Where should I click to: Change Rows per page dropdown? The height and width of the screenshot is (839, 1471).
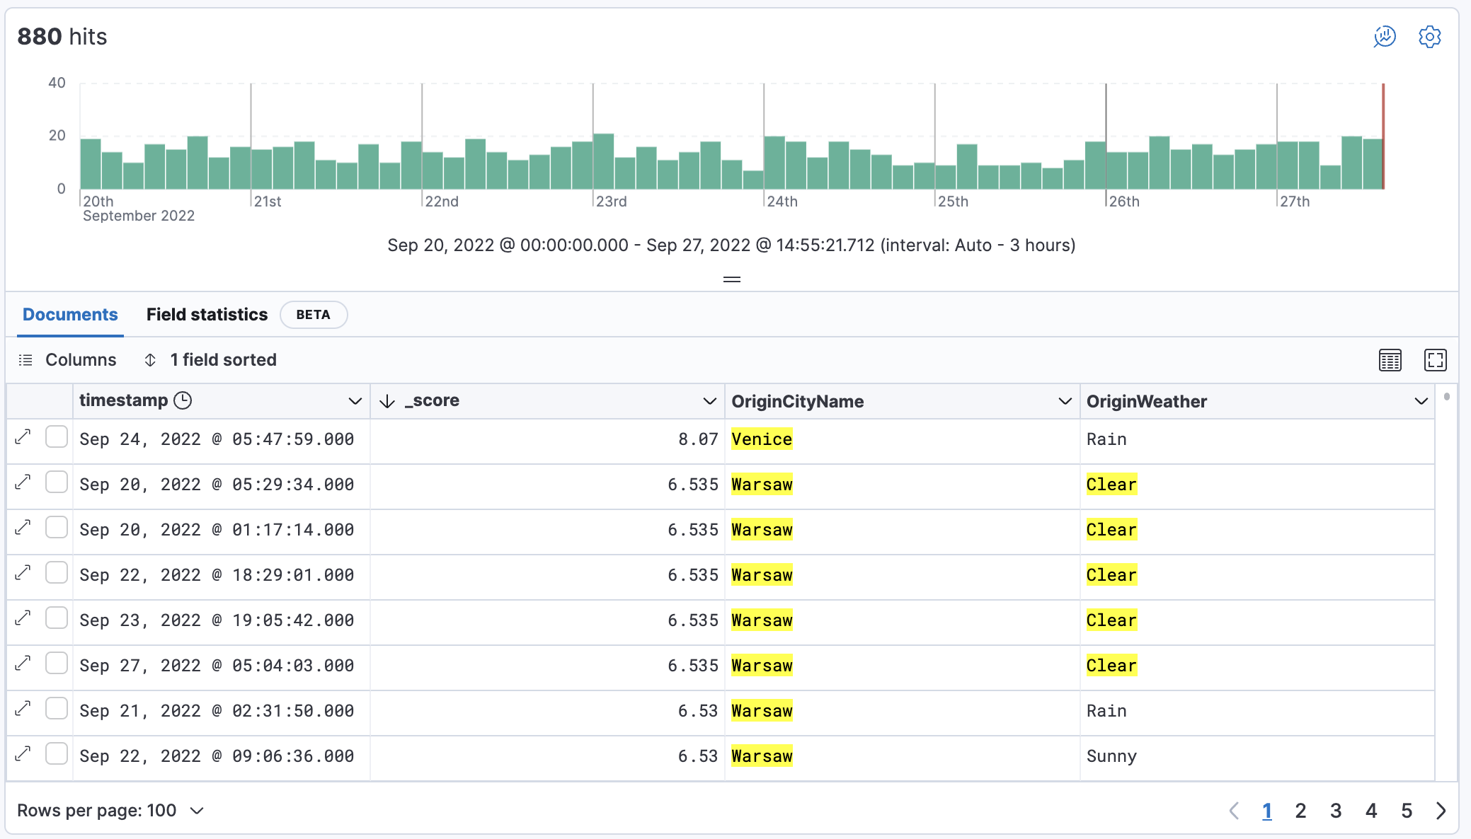pyautogui.click(x=110, y=811)
